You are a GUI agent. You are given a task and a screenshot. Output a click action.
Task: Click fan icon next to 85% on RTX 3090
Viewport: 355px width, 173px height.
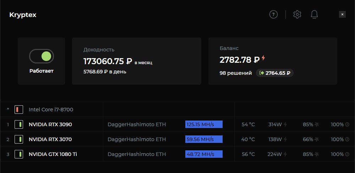(x=317, y=124)
